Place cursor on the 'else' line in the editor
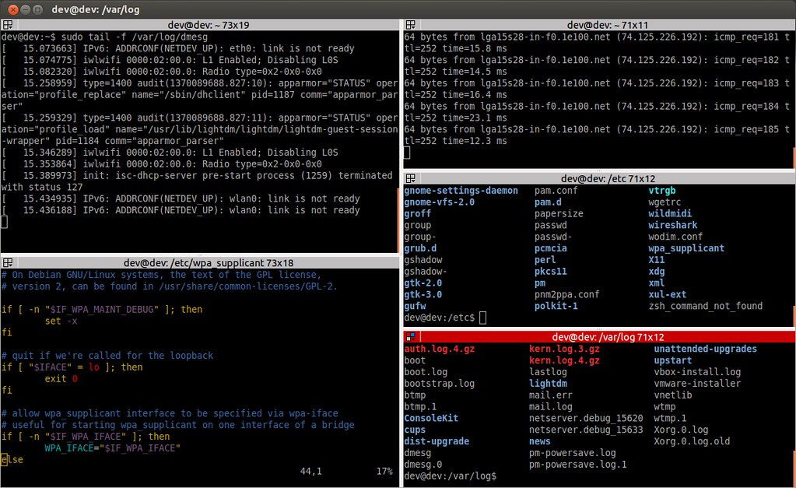This screenshot has height=488, width=796. tap(12, 460)
